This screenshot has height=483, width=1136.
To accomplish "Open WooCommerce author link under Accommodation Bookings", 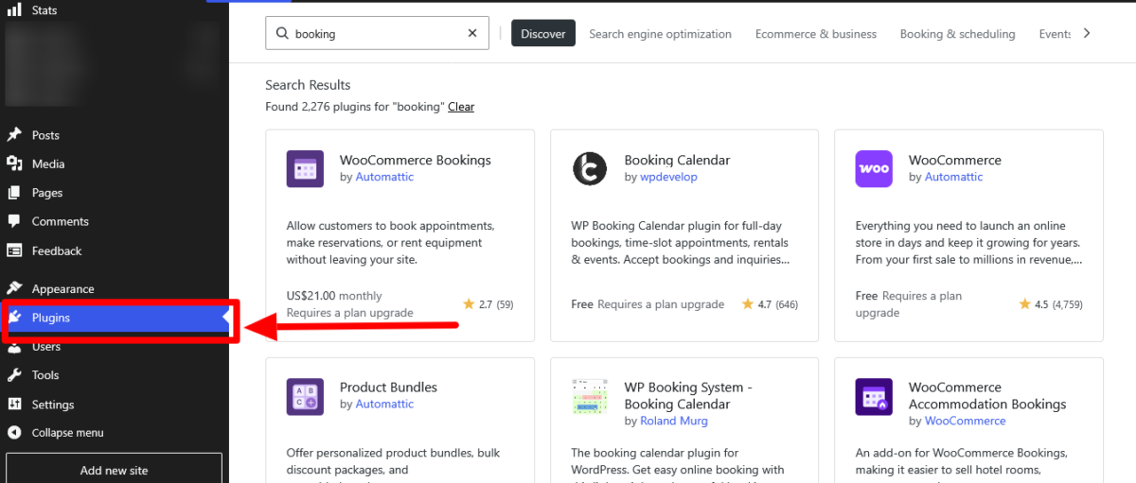I will tap(965, 421).
